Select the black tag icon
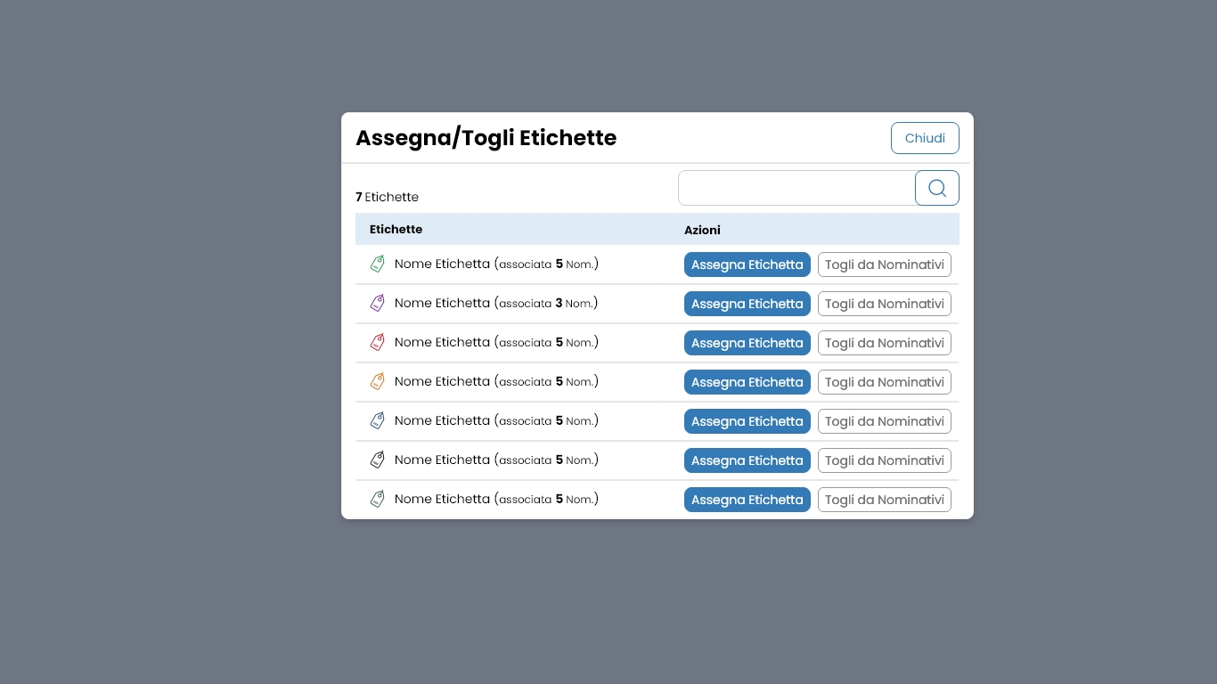 click(377, 460)
